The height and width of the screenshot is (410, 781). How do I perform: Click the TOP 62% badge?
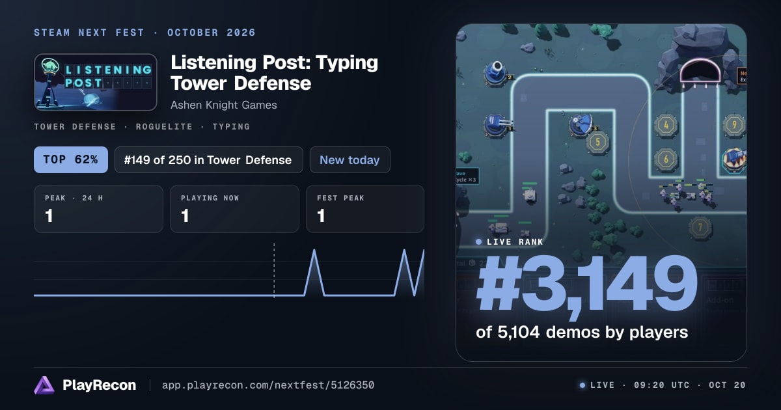point(70,159)
